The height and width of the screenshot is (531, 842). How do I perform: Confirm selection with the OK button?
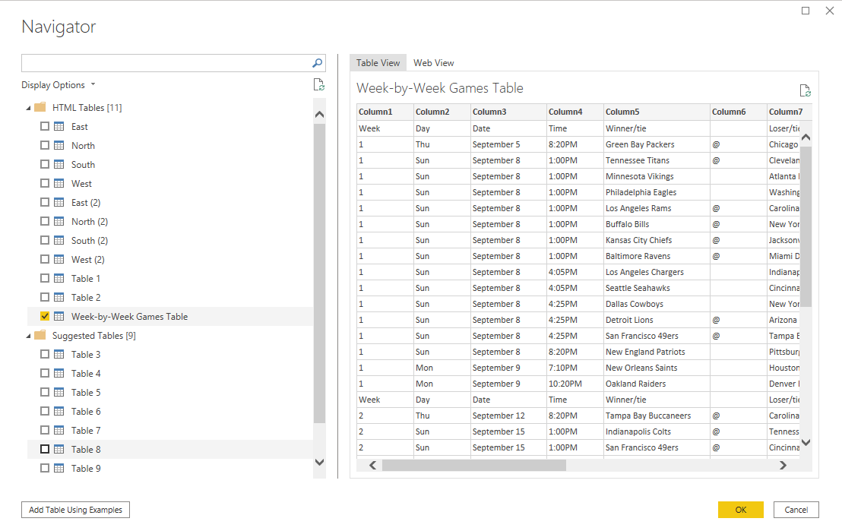tap(740, 509)
